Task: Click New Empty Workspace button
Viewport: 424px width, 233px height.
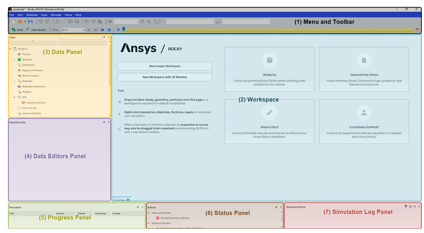Action: 165,66
